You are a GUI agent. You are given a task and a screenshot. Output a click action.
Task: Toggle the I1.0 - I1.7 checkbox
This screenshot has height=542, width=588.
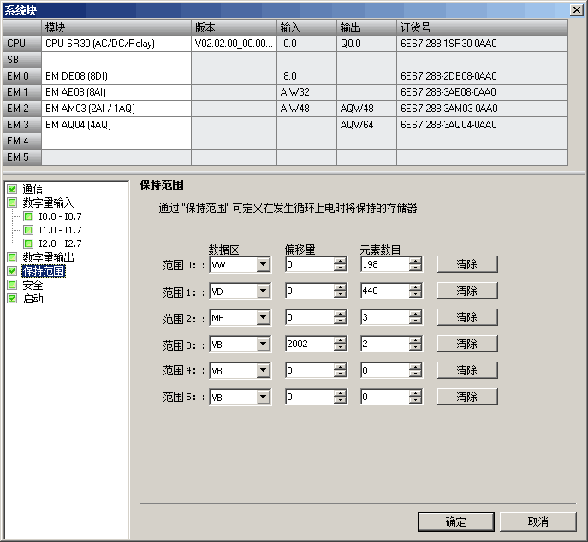(x=28, y=230)
